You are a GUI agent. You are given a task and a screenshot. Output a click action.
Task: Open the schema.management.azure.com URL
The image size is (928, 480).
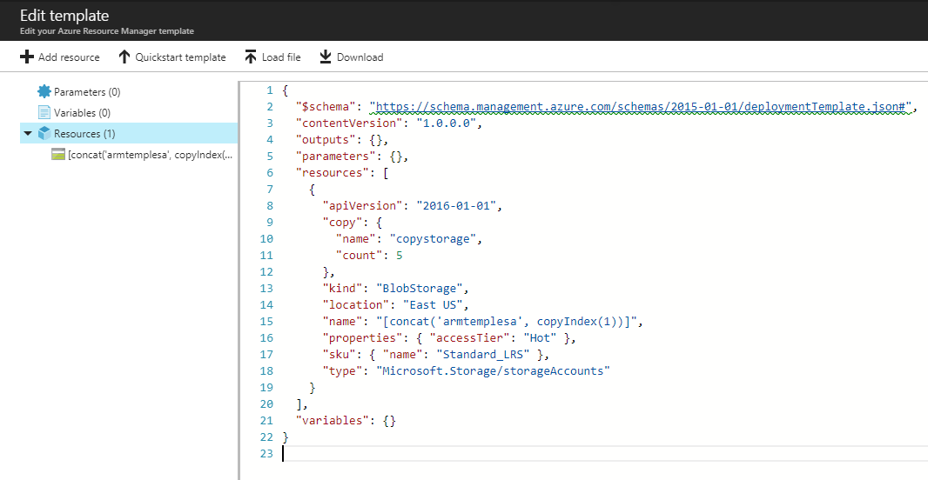[x=642, y=107]
